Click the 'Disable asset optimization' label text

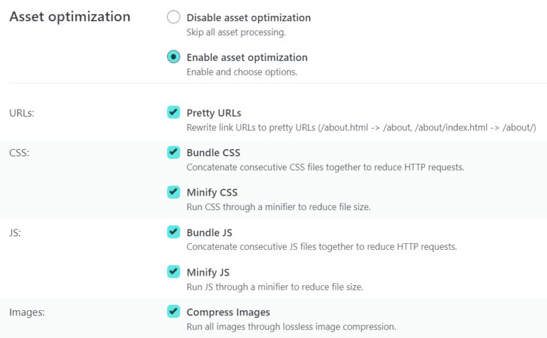249,17
